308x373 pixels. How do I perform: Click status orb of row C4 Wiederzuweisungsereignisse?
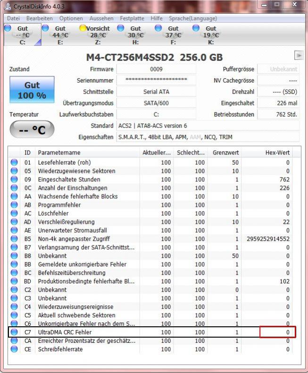tap(14, 306)
